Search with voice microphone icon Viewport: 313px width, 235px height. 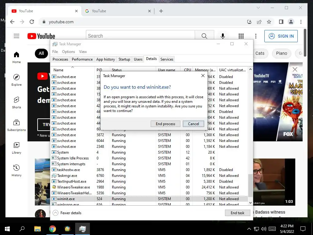pyautogui.click(x=223, y=36)
